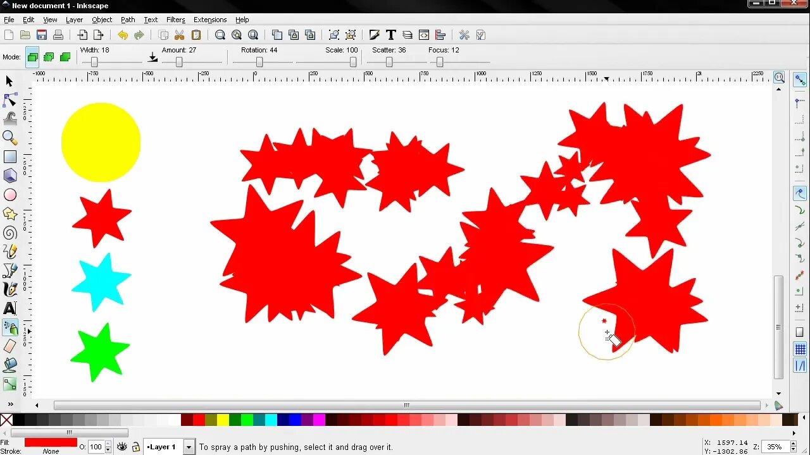
Task: Select the Calligraphy tool
Action: 9,289
